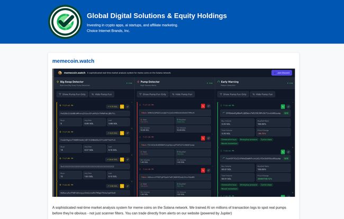The height and width of the screenshot is (219, 344).
Task: Click external link icon on first swap entry
Action: point(128,107)
